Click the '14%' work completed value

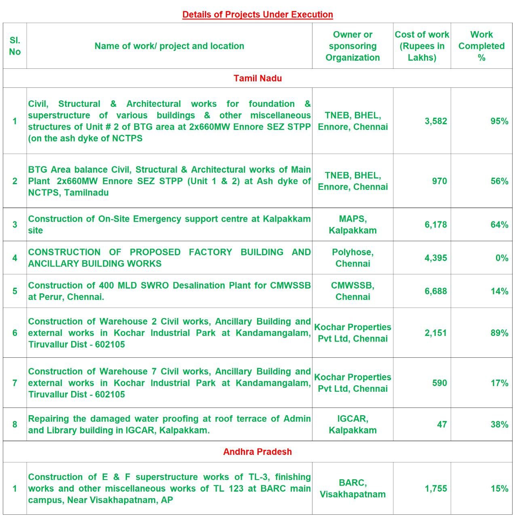tap(500, 291)
